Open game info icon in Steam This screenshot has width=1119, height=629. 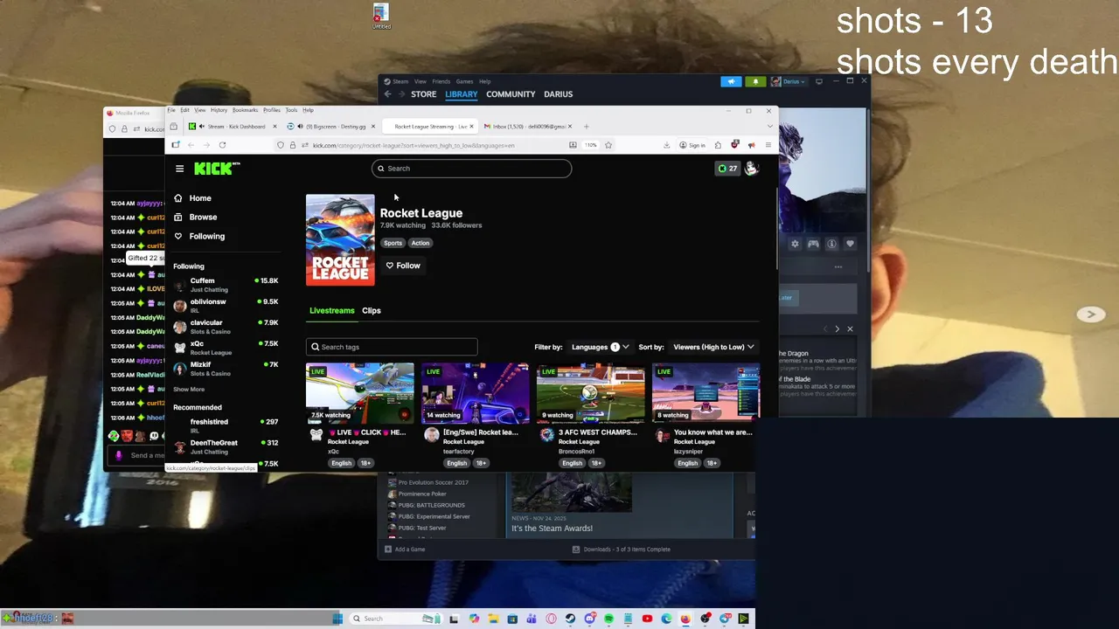[x=831, y=244]
